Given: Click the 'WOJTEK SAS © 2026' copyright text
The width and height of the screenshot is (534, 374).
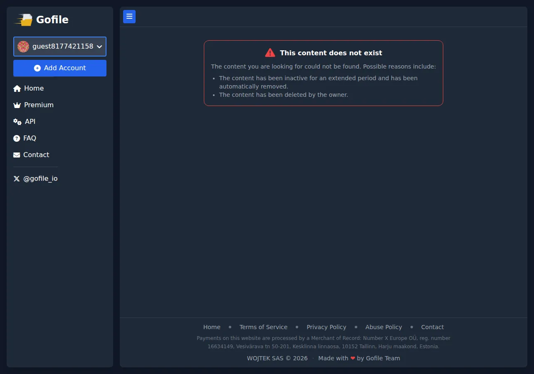Looking at the screenshot, I should pos(277,358).
